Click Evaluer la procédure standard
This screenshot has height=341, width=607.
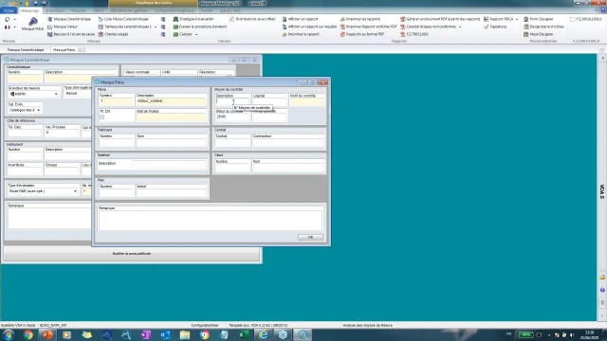200,27
